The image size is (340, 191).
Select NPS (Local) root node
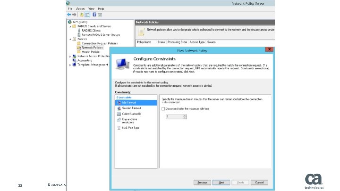80,22
